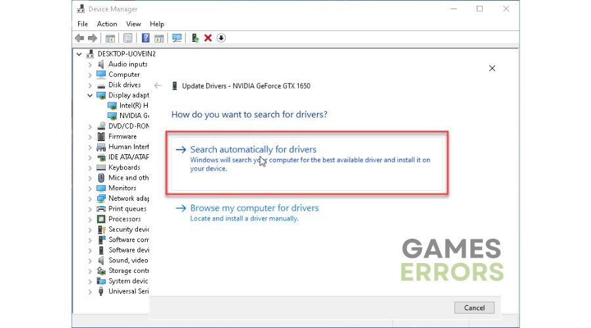This screenshot has width=591, height=328.
Task: Click the Storage controllers icon
Action: point(101,270)
